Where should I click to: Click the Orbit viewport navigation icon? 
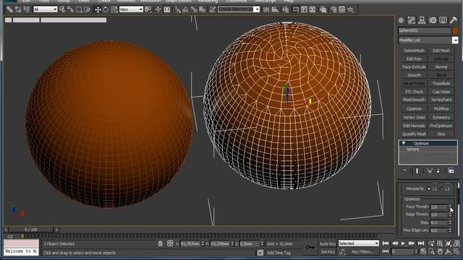(449, 251)
